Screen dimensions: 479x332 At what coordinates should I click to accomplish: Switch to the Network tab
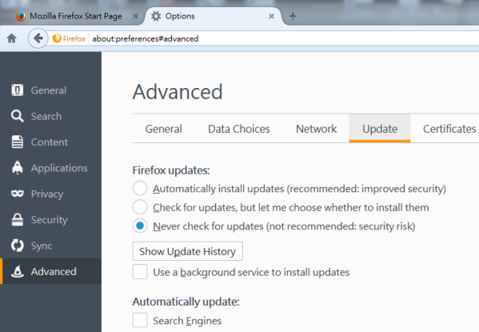pyautogui.click(x=316, y=129)
